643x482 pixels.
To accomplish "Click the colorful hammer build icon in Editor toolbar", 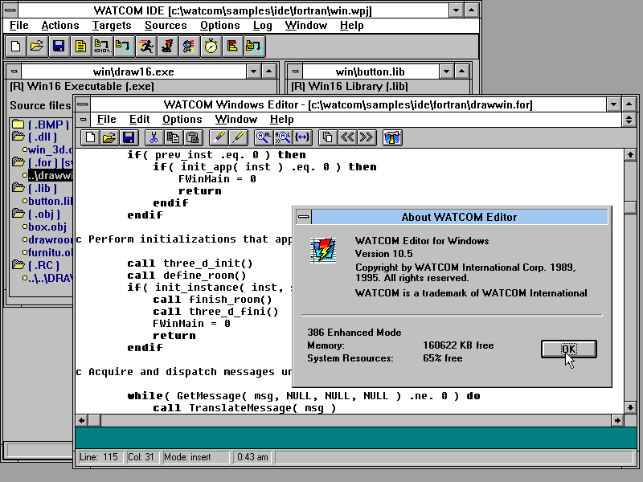I will 392,137.
